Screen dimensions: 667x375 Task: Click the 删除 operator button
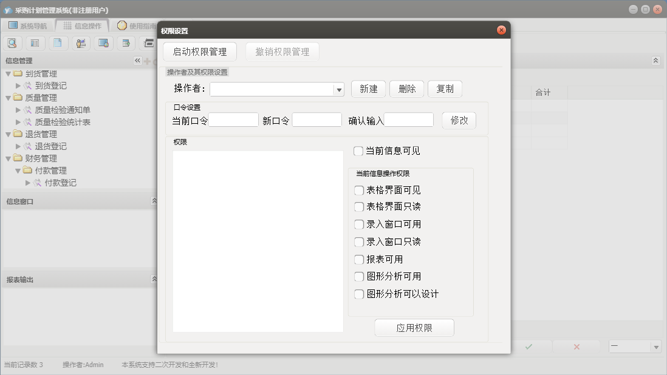(x=406, y=89)
